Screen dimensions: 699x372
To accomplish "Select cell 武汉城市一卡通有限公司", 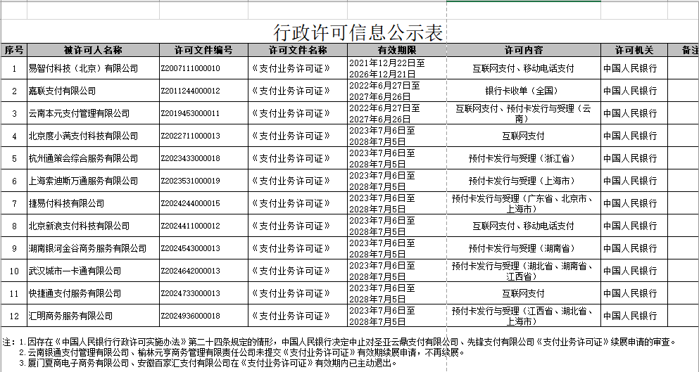I will (93, 271).
